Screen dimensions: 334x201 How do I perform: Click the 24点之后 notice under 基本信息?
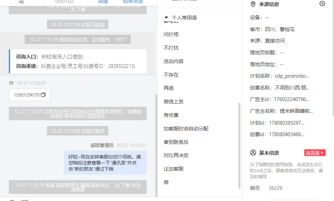286,171
